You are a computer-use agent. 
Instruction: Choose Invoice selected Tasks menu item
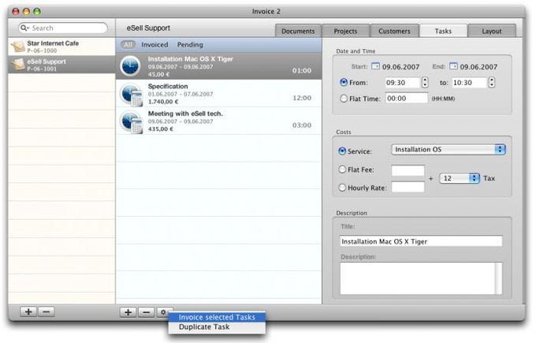pyautogui.click(x=217, y=317)
